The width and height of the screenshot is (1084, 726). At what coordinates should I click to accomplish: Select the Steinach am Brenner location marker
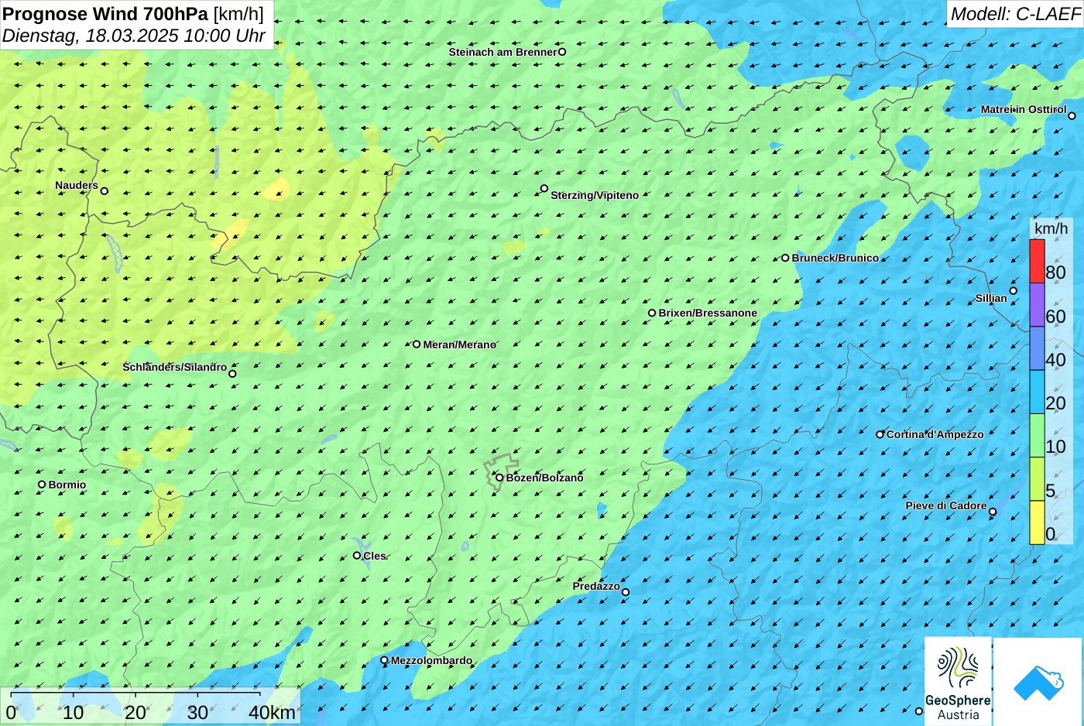(x=562, y=52)
